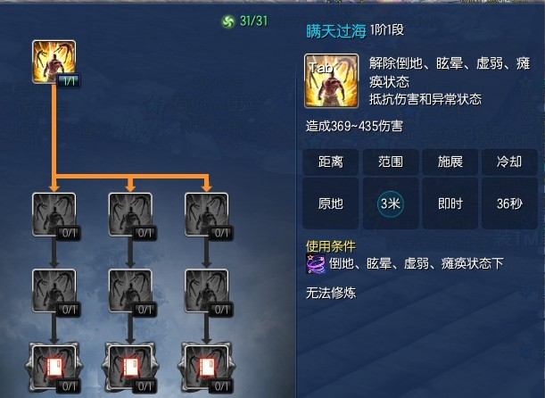Select second-row left branch skill node
Screen dimensions: 545x398
pyautogui.click(x=54, y=291)
